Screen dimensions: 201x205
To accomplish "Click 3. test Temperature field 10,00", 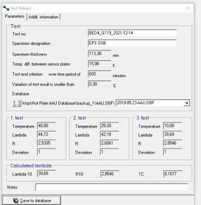I will tap(172, 126).
